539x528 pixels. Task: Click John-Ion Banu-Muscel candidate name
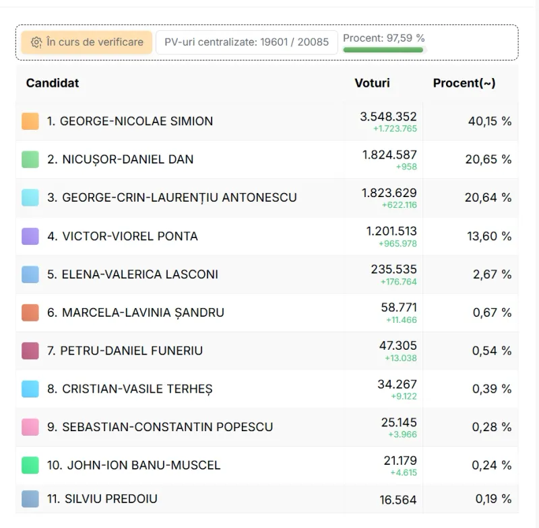tap(133, 465)
